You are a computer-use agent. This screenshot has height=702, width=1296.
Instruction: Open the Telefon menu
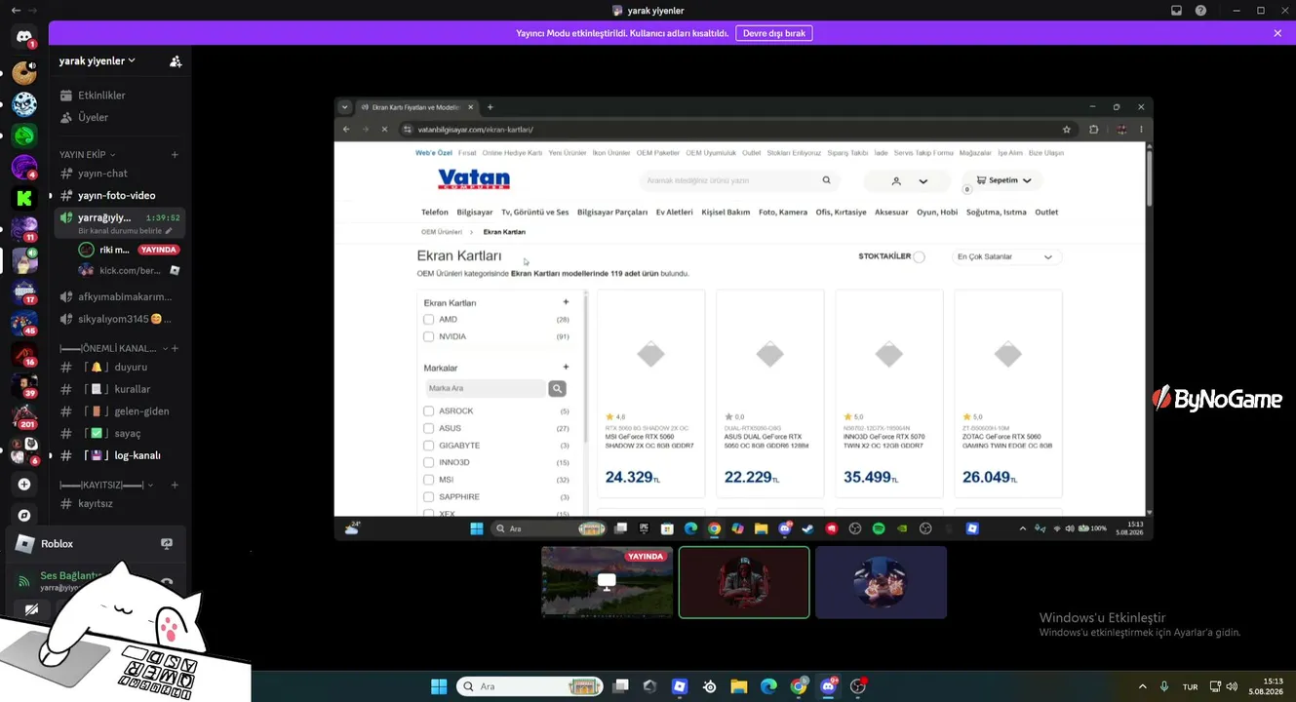[x=435, y=213]
